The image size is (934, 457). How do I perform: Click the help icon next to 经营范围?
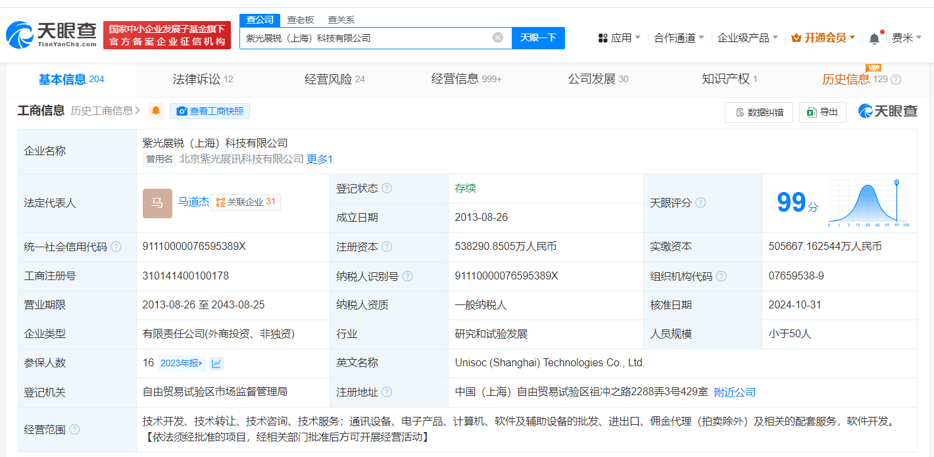74,429
